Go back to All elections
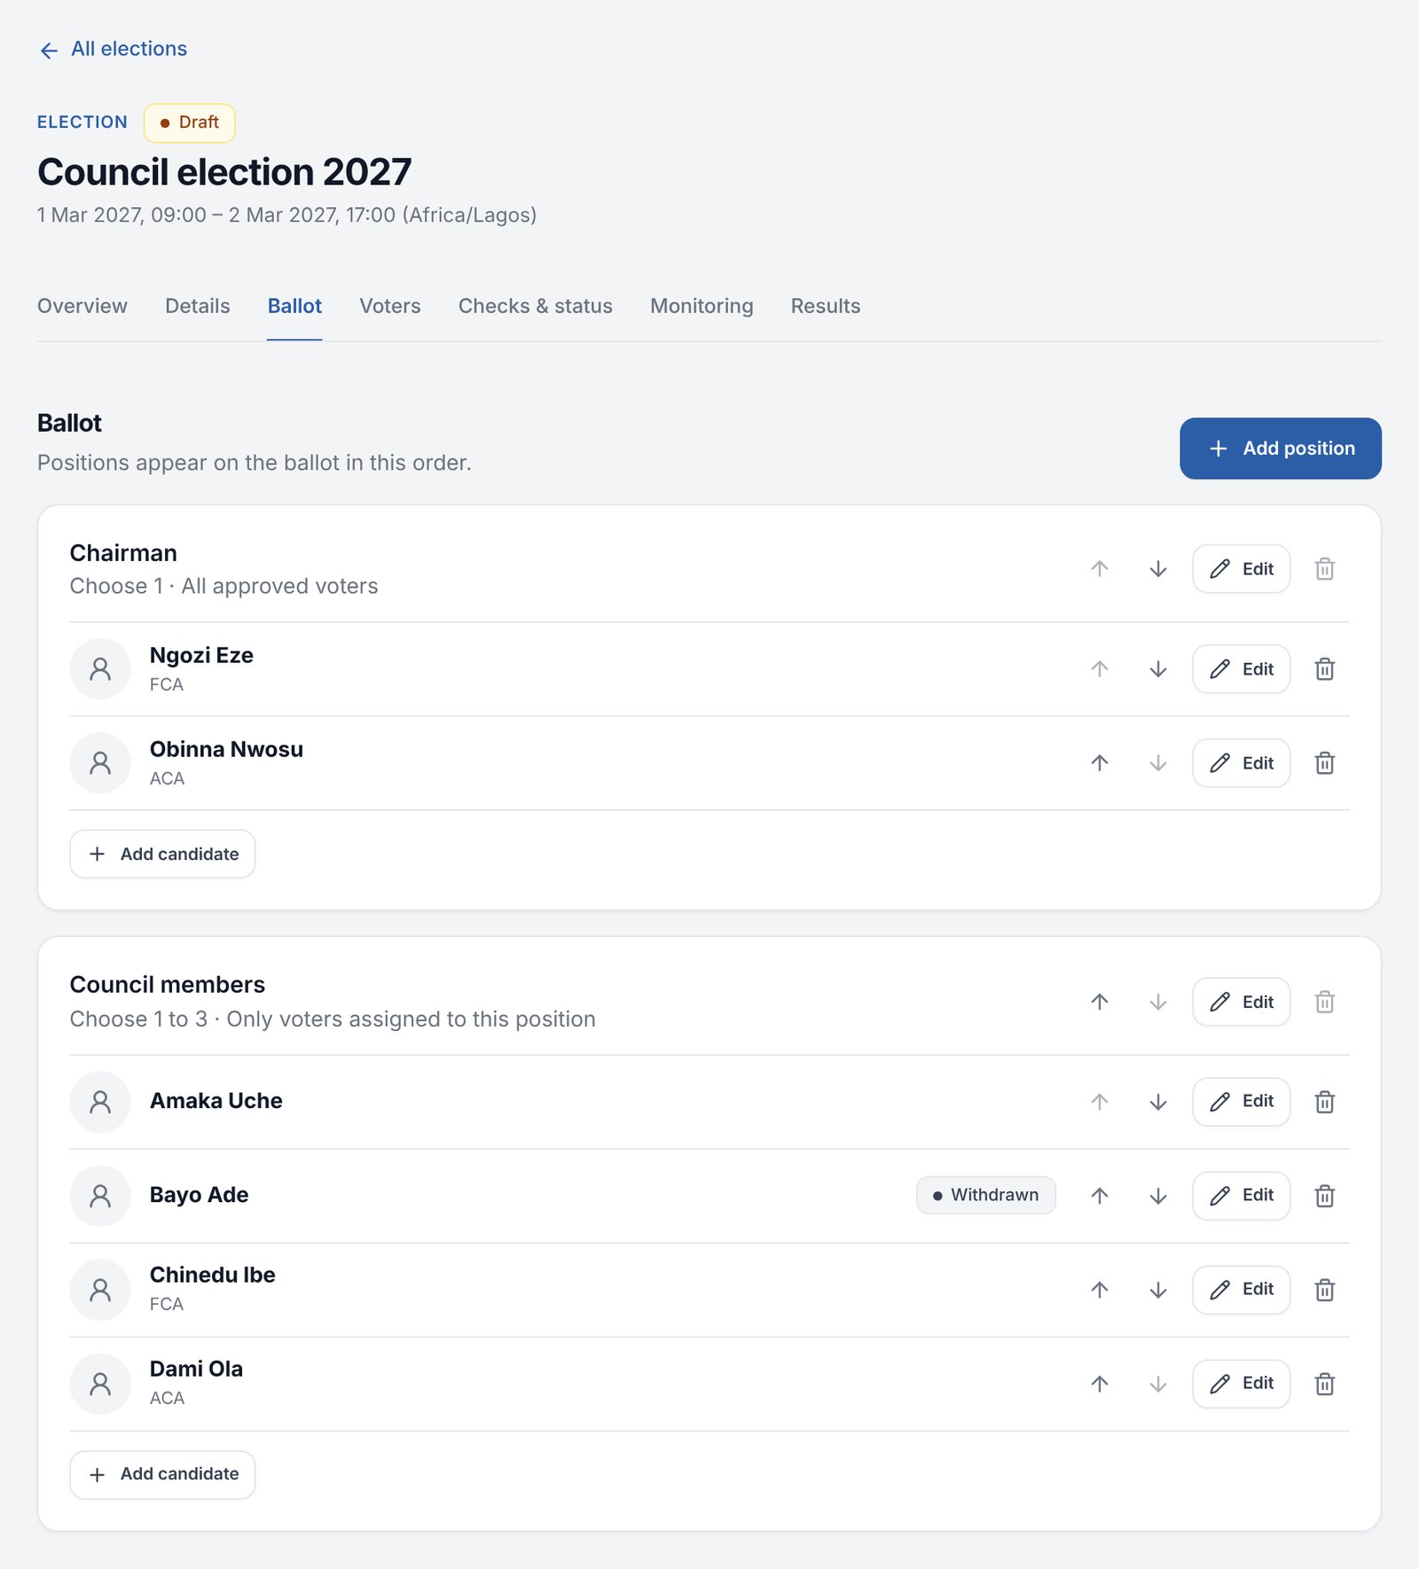The width and height of the screenshot is (1419, 1569). pyautogui.click(x=113, y=49)
